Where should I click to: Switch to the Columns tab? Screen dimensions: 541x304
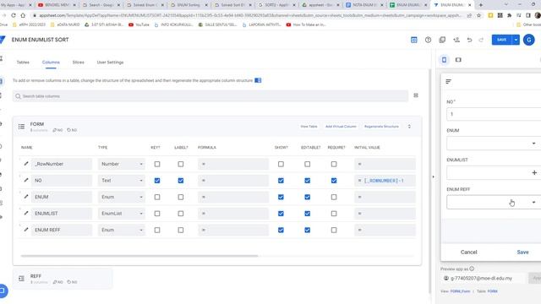(x=51, y=62)
